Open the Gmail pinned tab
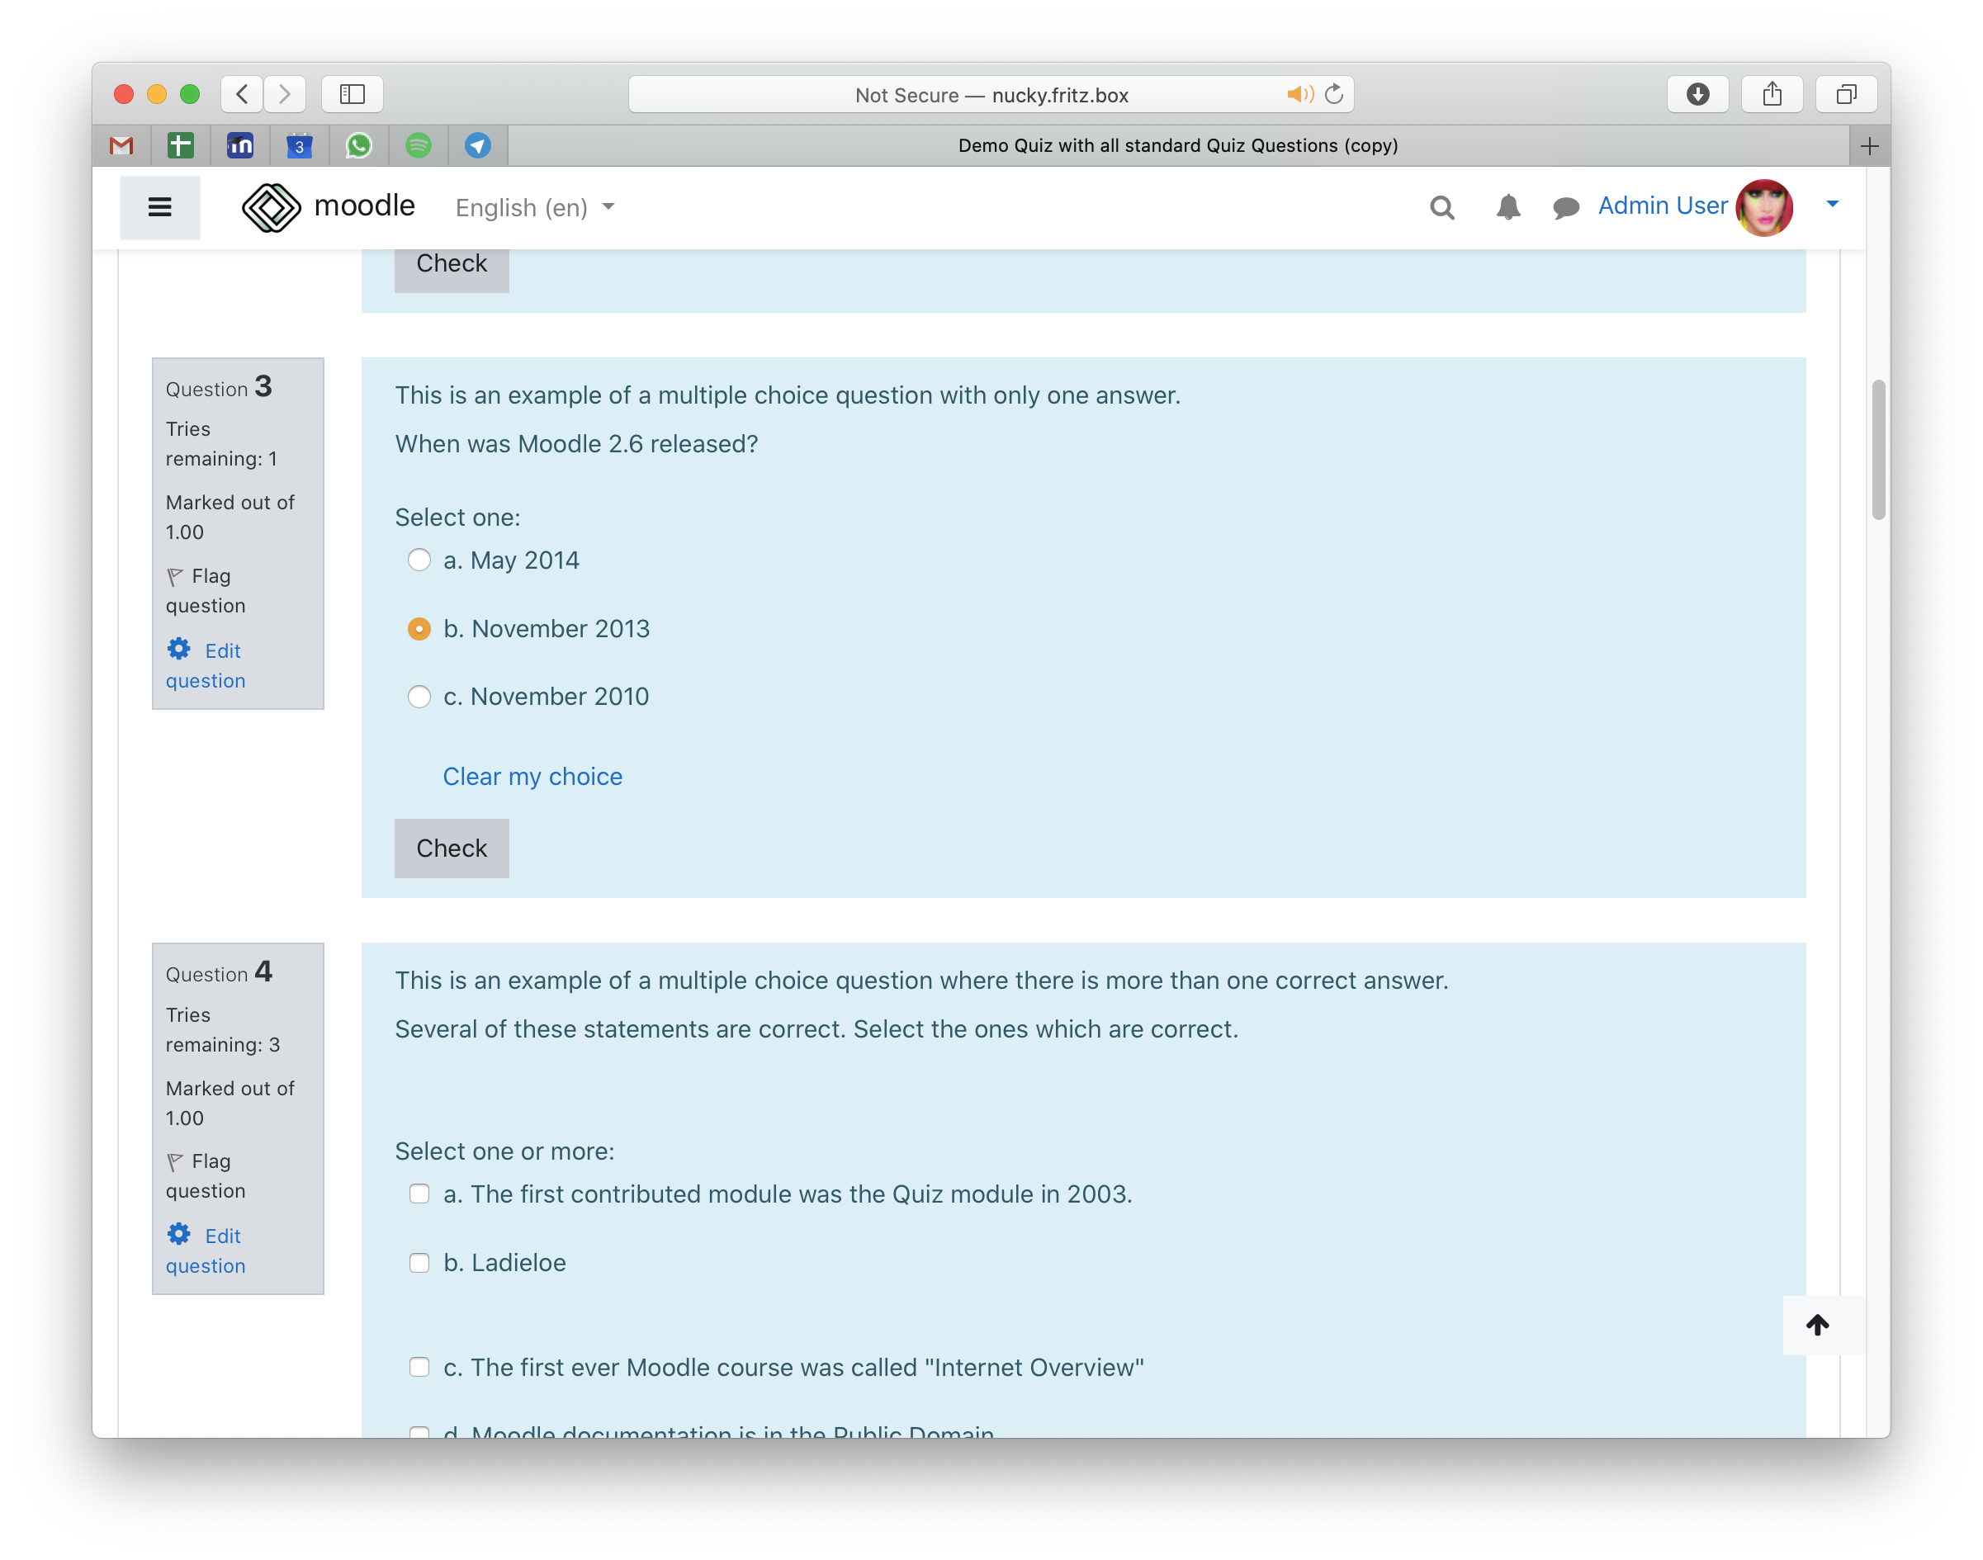 121,145
